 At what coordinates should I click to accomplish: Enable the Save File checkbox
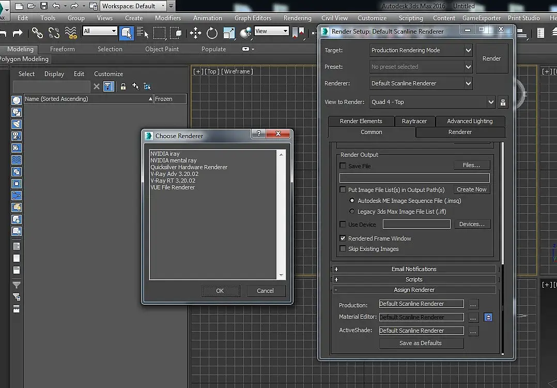click(x=343, y=166)
